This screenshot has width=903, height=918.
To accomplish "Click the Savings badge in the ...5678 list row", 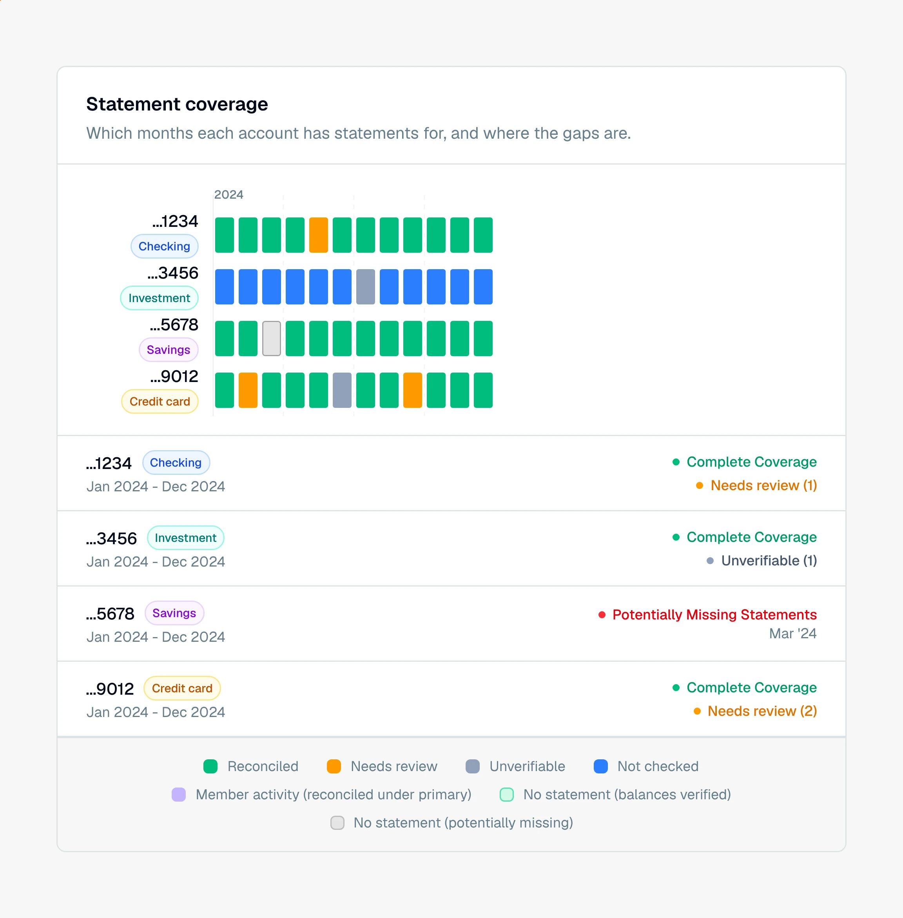I will coord(174,613).
